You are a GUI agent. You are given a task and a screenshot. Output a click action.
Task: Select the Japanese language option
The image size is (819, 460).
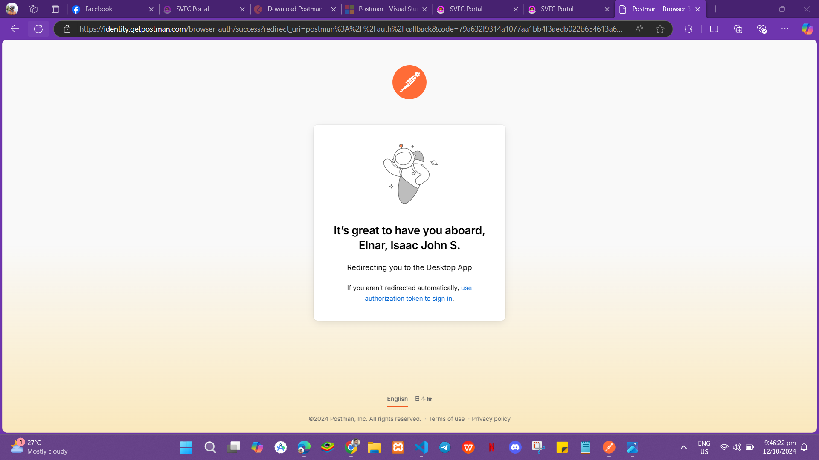pyautogui.click(x=423, y=399)
